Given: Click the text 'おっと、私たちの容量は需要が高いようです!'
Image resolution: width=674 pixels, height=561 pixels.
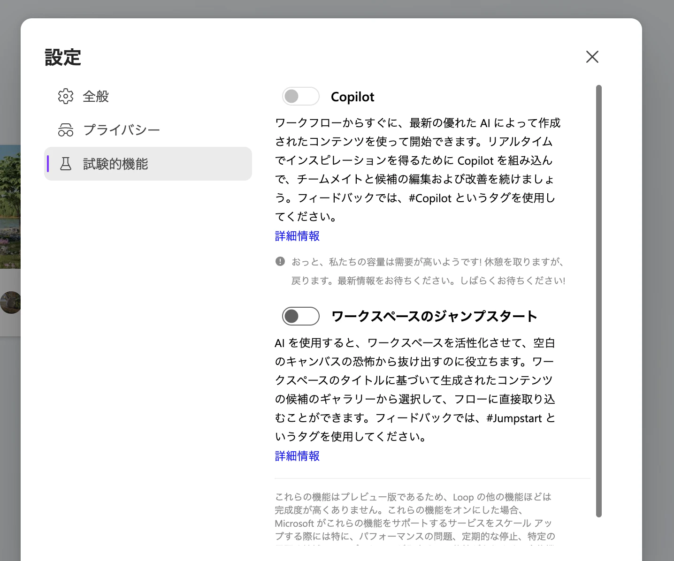Looking at the screenshot, I should (387, 262).
